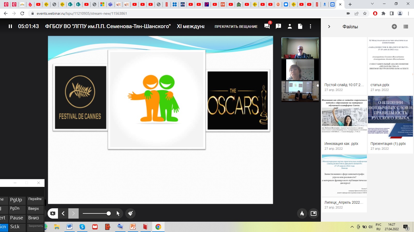Screen dimensions: 414x232
Task: Click Перейти key on on-screen keyboard
Action: tap(35, 200)
